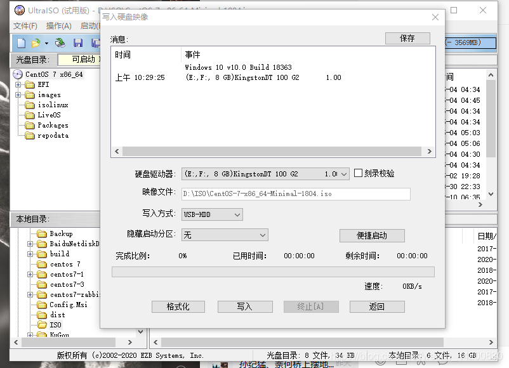The height and width of the screenshot is (368, 509).
Task: Click the Save floppy disk toolbar icon
Action: click(78, 43)
